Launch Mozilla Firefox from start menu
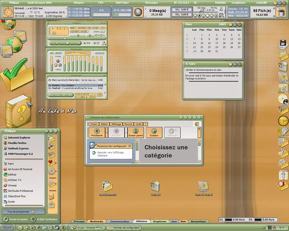The height and width of the screenshot is (231, 289). coord(19,143)
